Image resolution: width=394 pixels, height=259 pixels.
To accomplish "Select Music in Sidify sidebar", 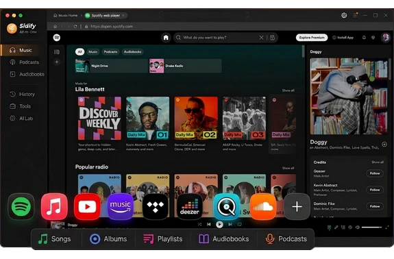I will (x=23, y=50).
